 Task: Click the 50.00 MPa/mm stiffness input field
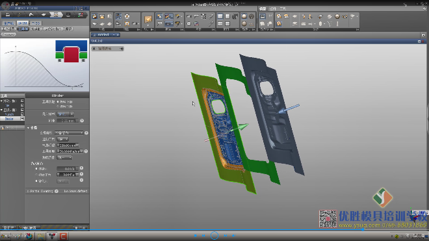tap(70, 151)
